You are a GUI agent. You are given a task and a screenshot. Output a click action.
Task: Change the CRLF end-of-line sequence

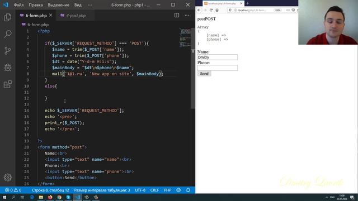pyautogui.click(x=154, y=190)
